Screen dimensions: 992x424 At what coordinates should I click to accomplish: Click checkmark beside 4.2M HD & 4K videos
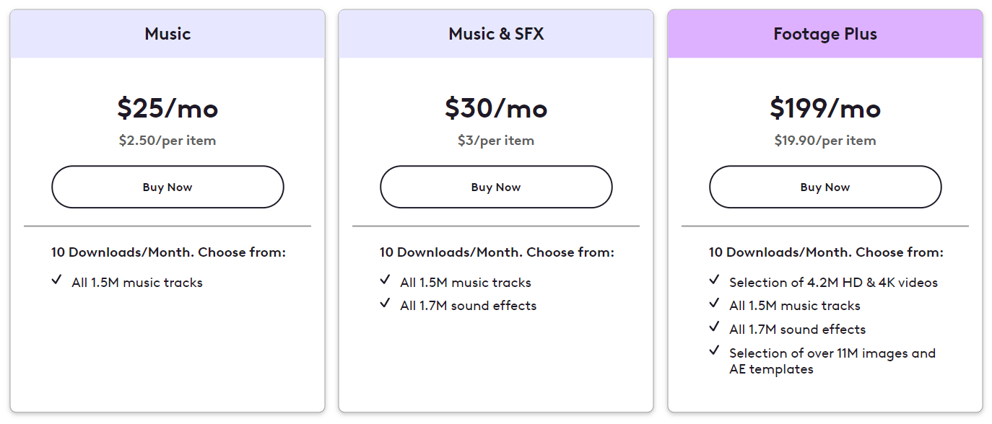pos(714,280)
